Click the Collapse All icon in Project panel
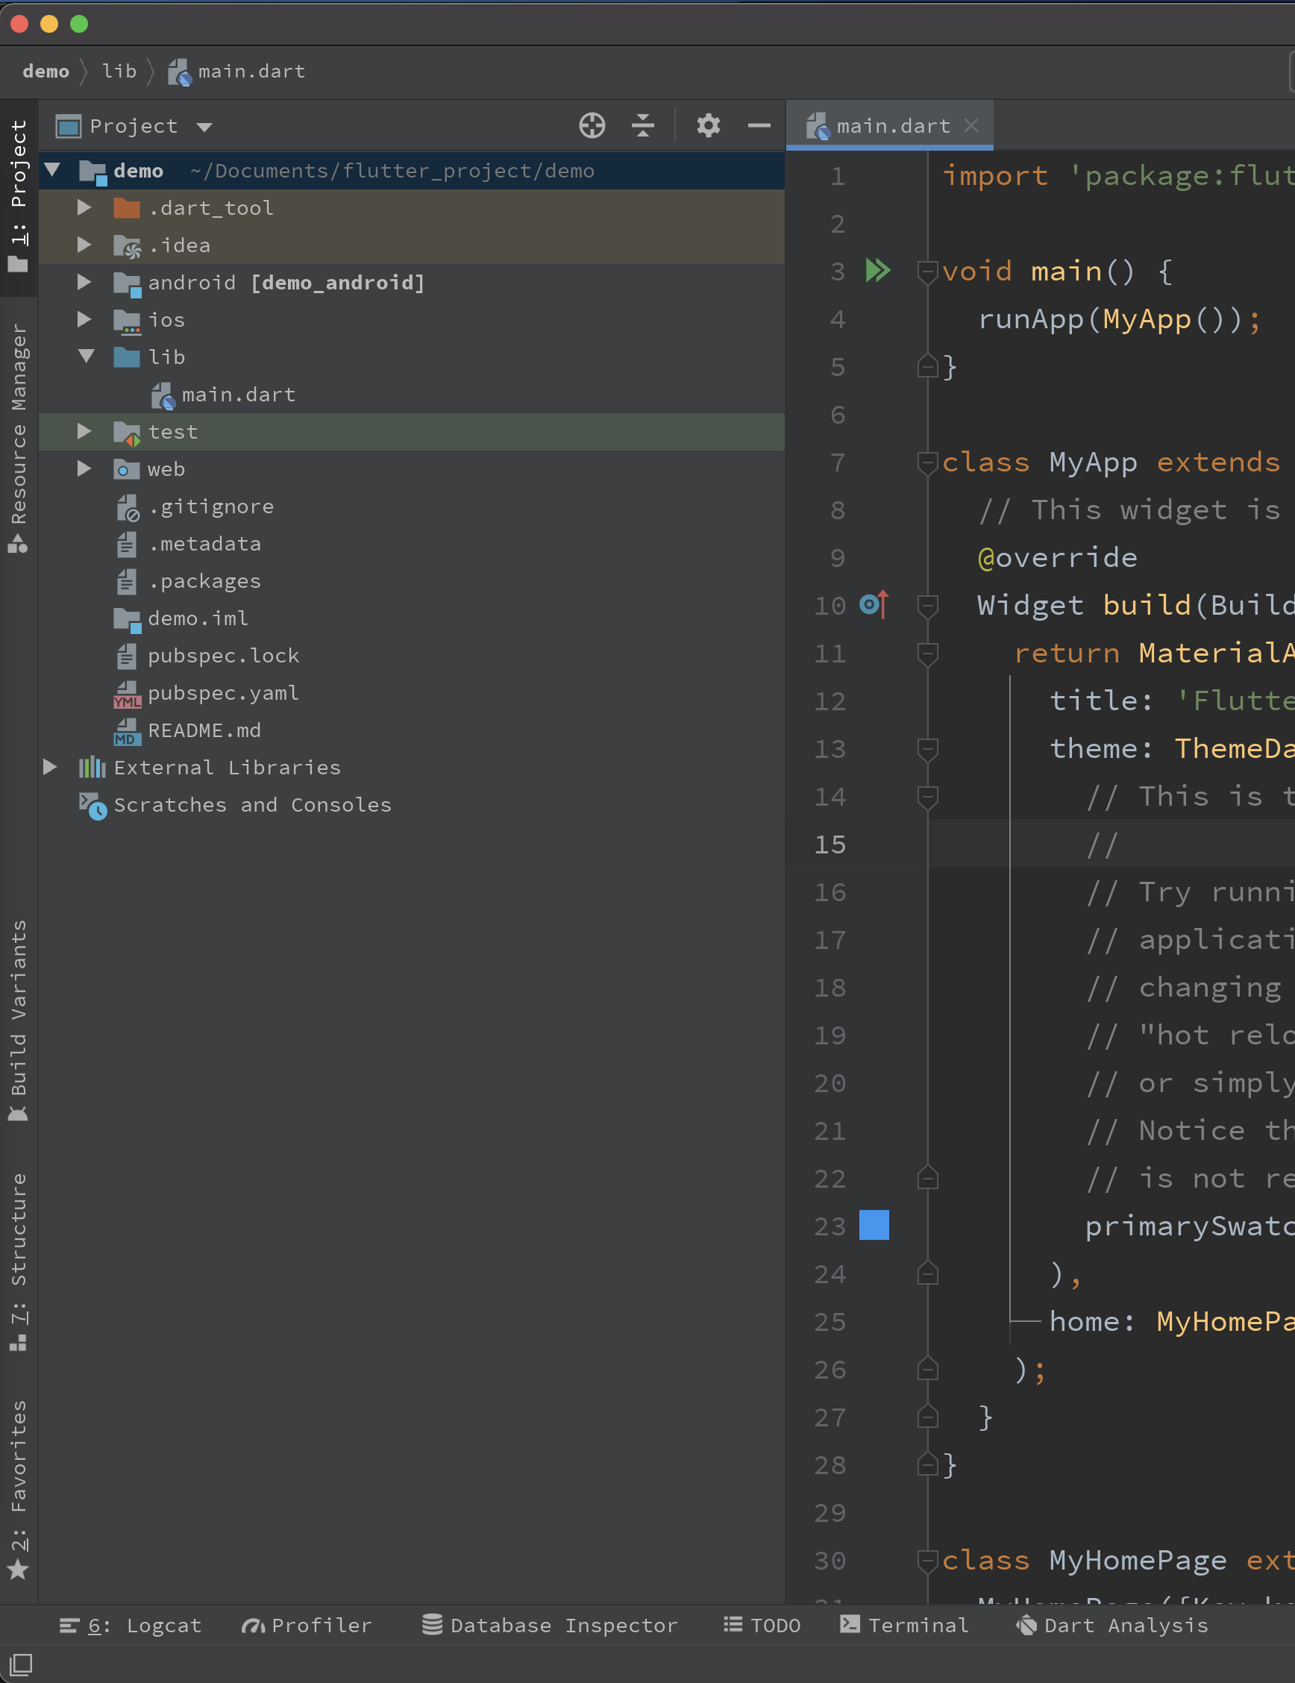1295x1683 pixels. [x=642, y=125]
